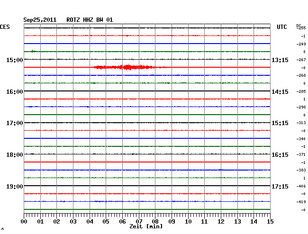Click the DC offset value -340
This screenshot has width=308, height=234.
[301, 139]
